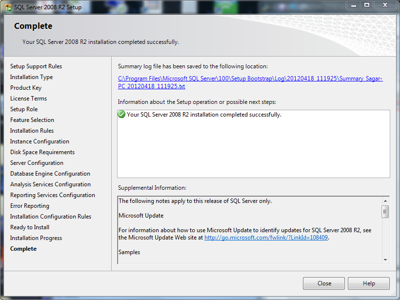Viewport: 400px width, 300px height.
Task: Select the bold Complete step in sidebar
Action: point(23,248)
